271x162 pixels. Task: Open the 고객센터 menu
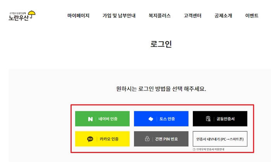pos(192,16)
